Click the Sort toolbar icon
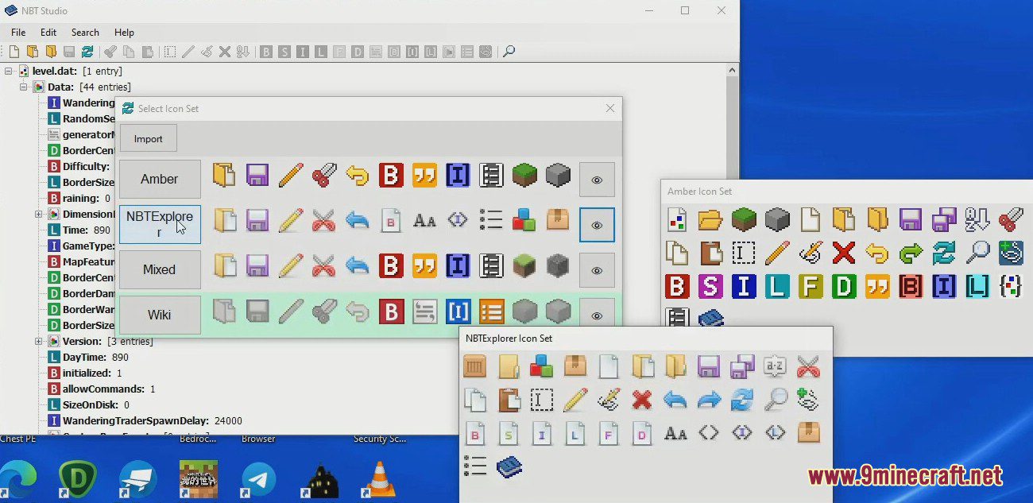 pyautogui.click(x=243, y=52)
